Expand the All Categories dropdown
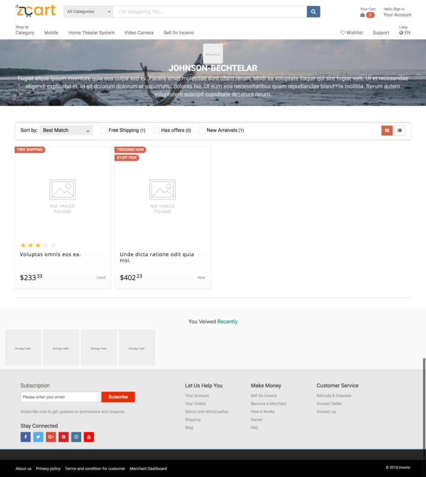 click(x=88, y=12)
